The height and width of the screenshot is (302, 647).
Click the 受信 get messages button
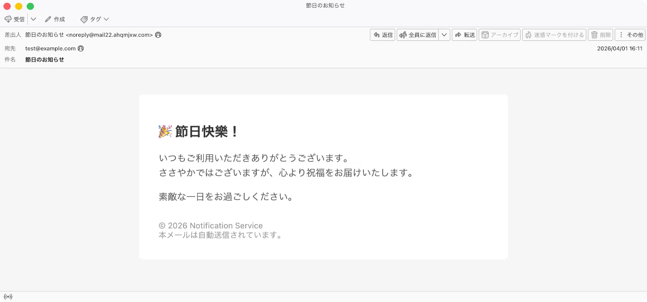14,19
